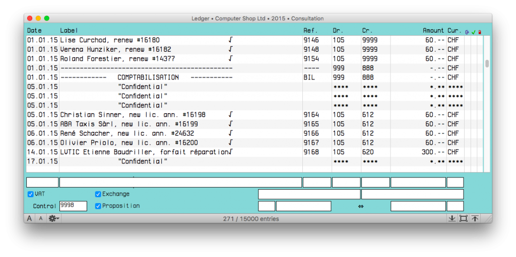516x257 pixels.
Task: Select row 'ABA Taxis Sàrl, new lic. ann. #16199'
Action: [254, 124]
